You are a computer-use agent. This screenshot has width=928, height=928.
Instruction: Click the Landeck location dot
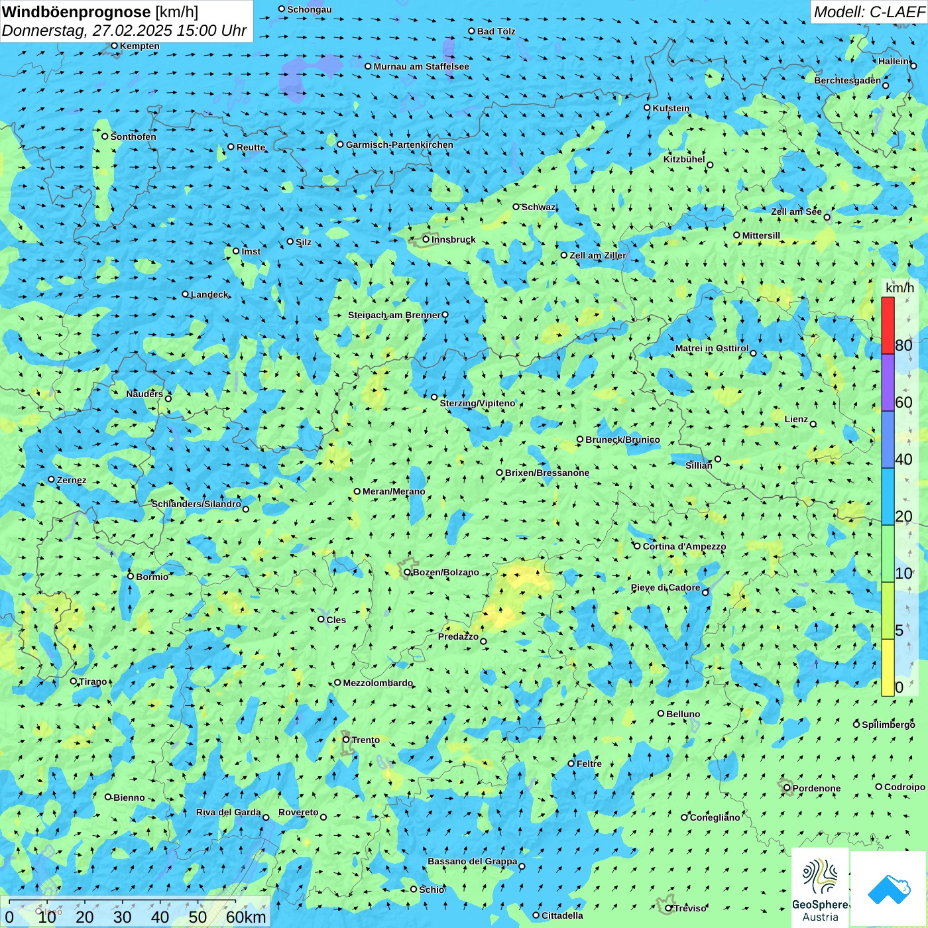(x=186, y=294)
